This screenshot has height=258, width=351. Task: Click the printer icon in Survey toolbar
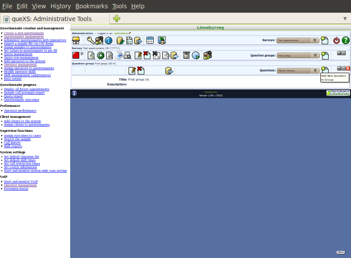127,55
